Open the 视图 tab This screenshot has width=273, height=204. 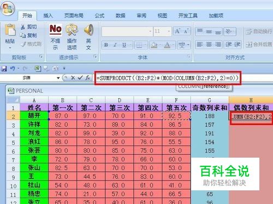point(162,16)
